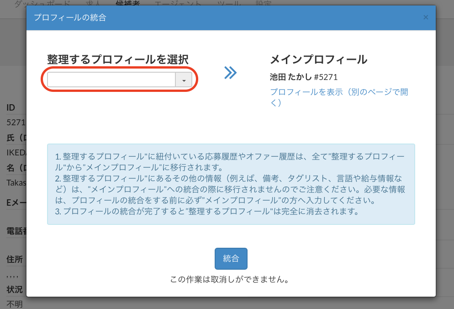Click the double chevron arrow icon
This screenshot has width=454, height=309.
[x=230, y=72]
